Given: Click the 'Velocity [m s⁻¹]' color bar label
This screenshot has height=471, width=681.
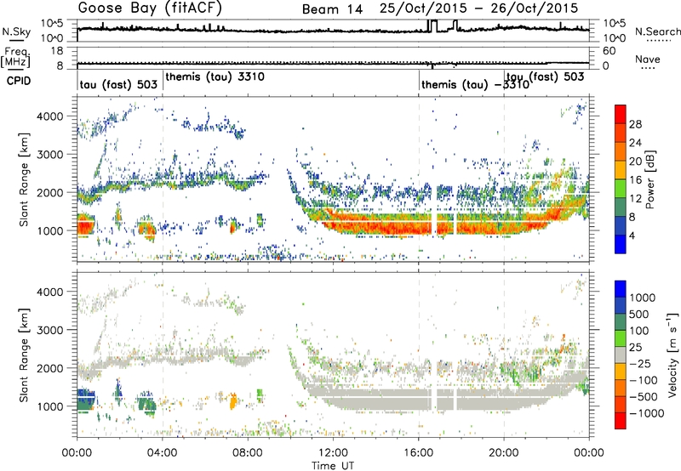Looking at the screenshot, I should coord(672,355).
